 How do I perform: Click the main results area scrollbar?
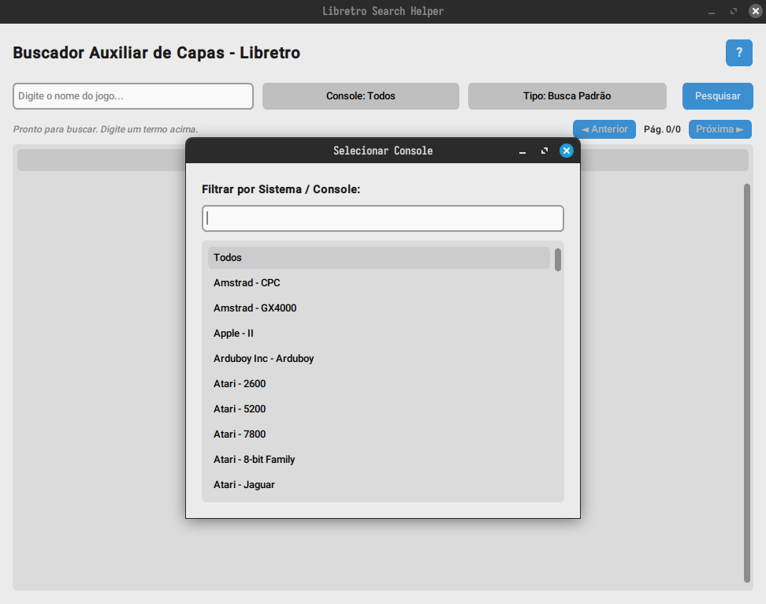(x=746, y=383)
